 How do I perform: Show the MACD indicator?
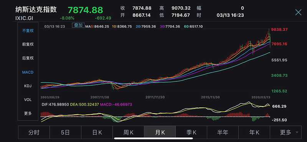click(28, 72)
